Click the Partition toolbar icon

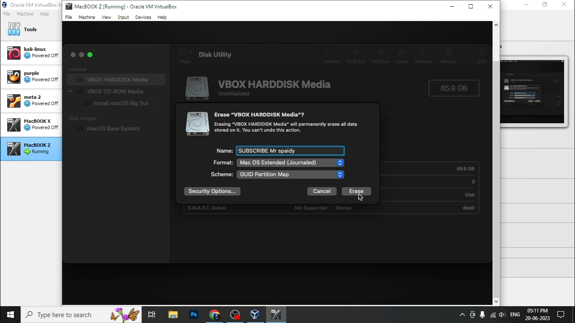click(380, 53)
